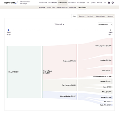Click the 2085 timeline end marker
119x119 pixels.
coord(110,30)
